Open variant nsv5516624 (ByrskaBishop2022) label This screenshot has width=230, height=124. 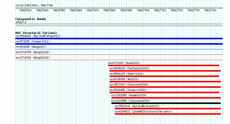click(38, 36)
